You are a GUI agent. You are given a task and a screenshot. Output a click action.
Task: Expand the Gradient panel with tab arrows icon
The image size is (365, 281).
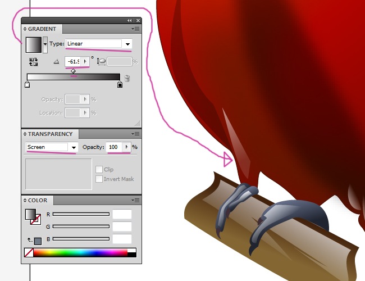[25, 29]
